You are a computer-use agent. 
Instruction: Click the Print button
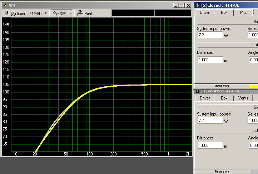[x=85, y=13]
